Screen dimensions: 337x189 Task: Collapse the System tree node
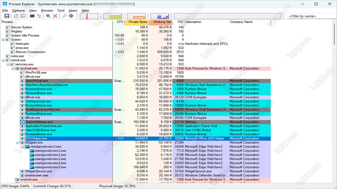(x=3, y=40)
